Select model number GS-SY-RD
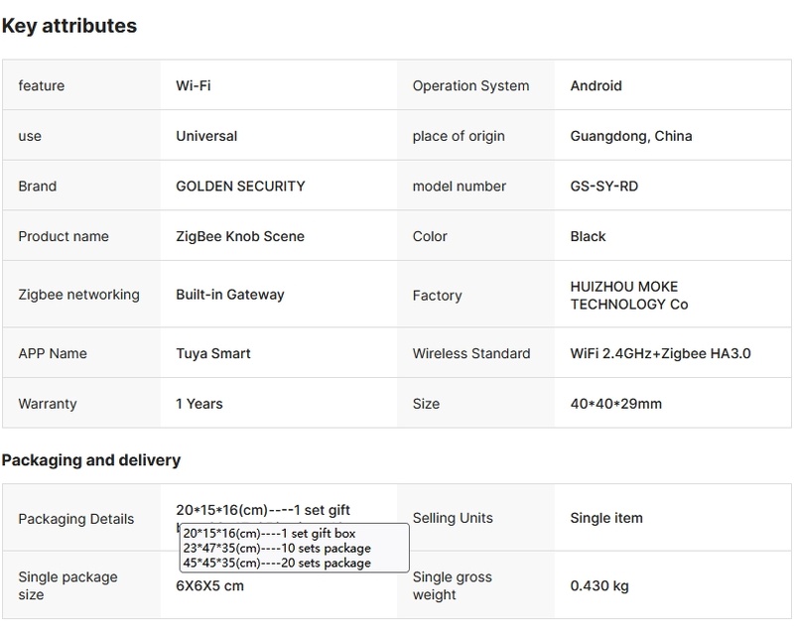The width and height of the screenshot is (794, 630). point(603,187)
